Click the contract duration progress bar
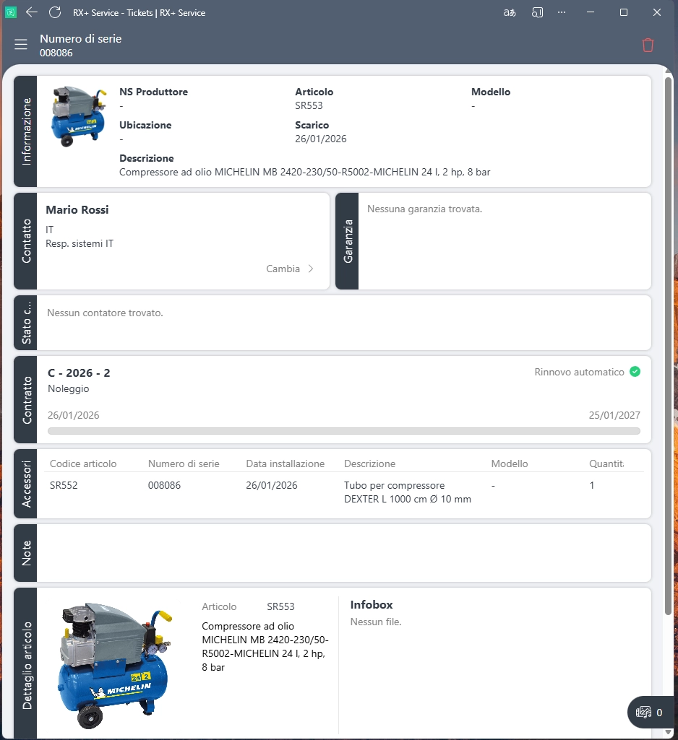This screenshot has height=740, width=678. click(x=343, y=431)
